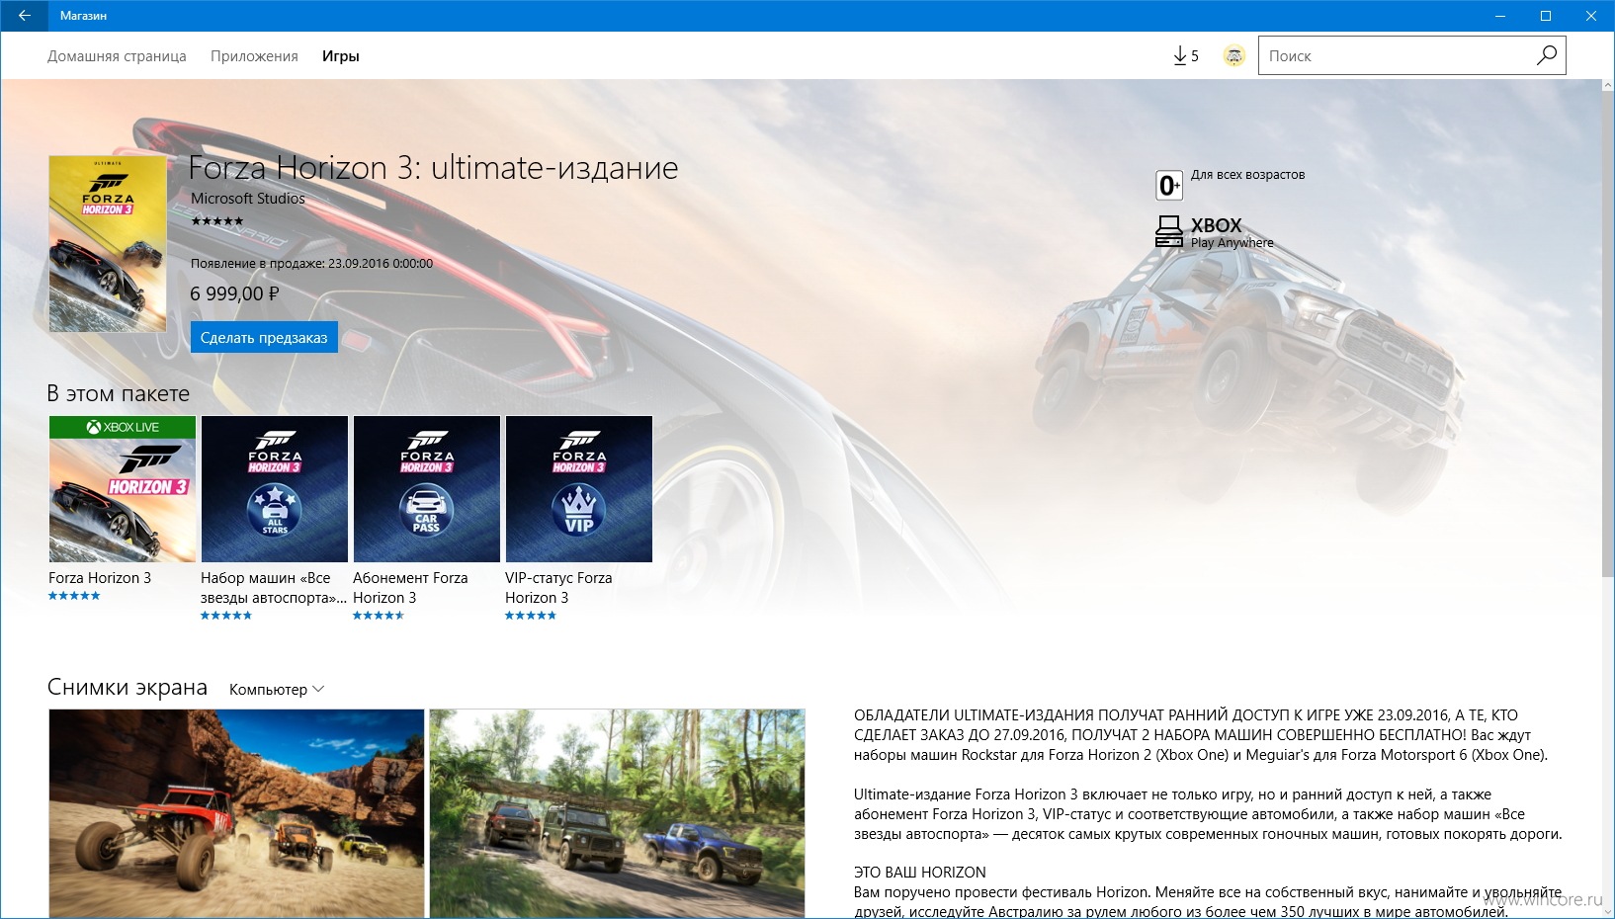The height and width of the screenshot is (919, 1615).
Task: Switch to the Приложения tab
Action: coord(254,56)
